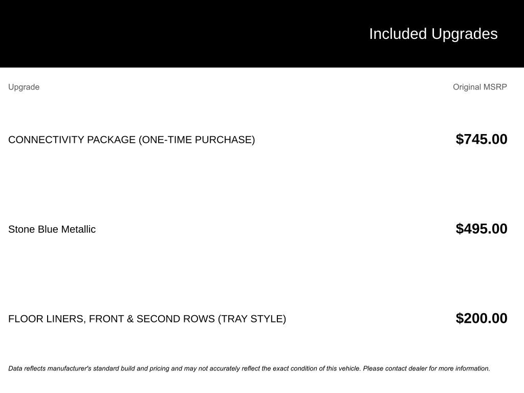
Task: Click the $745.00 price
Action: point(481,139)
